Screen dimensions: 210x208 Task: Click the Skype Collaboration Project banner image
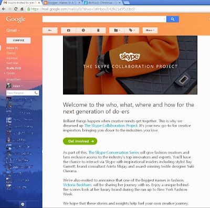(130, 65)
